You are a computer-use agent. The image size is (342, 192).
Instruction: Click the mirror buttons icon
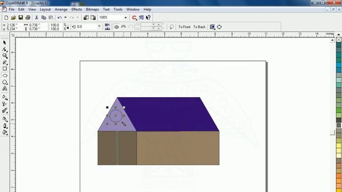(107, 27)
